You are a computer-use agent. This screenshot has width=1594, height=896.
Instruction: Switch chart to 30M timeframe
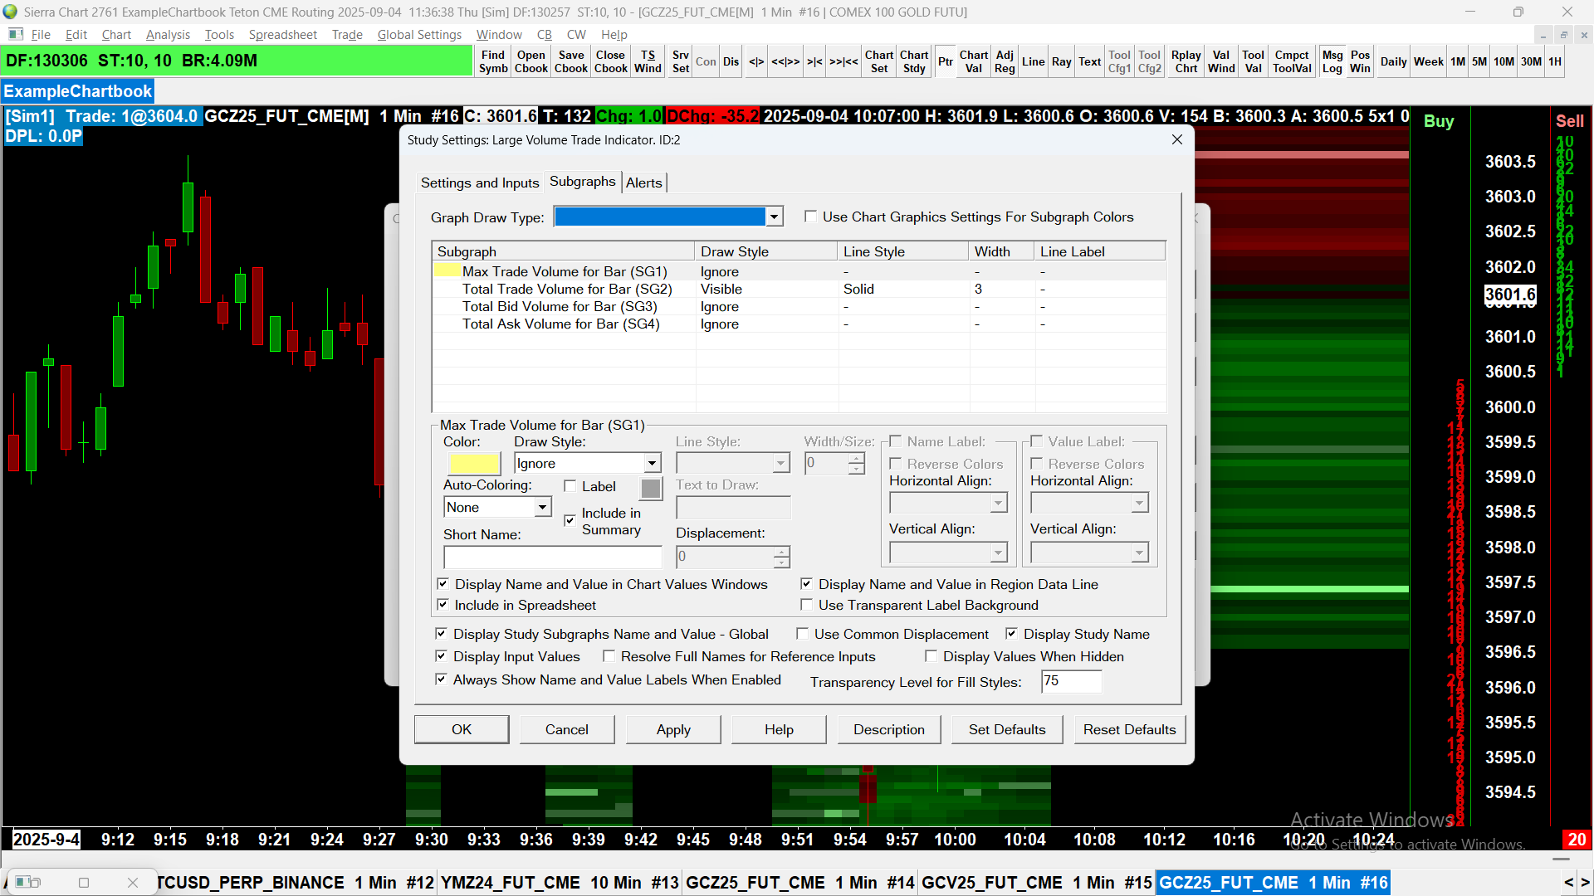tap(1531, 61)
